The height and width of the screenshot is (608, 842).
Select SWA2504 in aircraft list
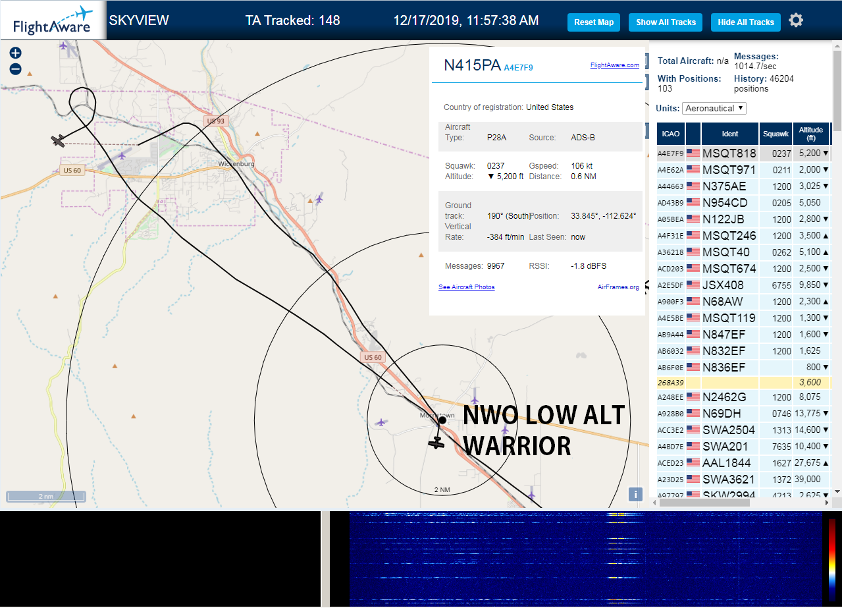tap(743, 430)
